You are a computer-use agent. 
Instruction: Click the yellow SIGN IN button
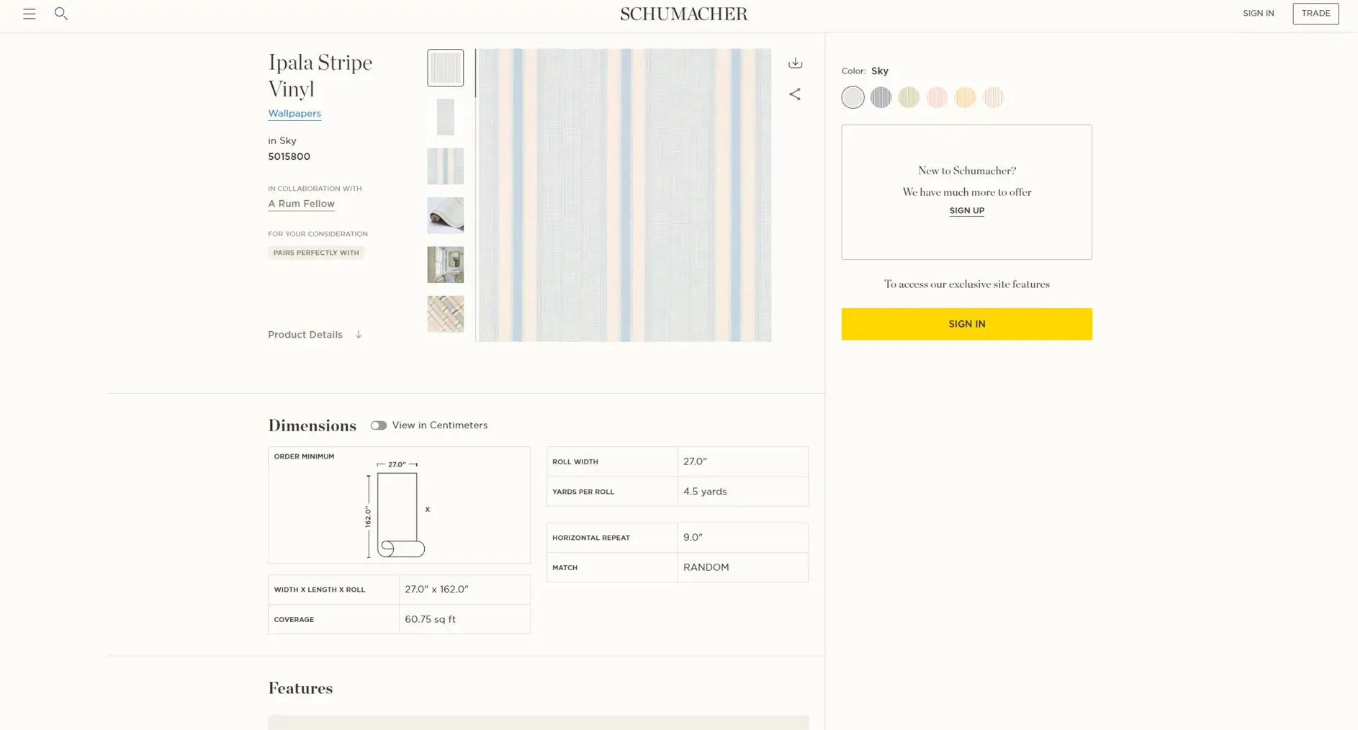[x=966, y=324]
